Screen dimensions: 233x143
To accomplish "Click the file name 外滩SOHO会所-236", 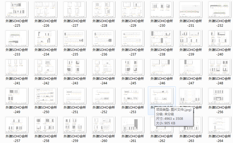I will [x=104, y=52].
